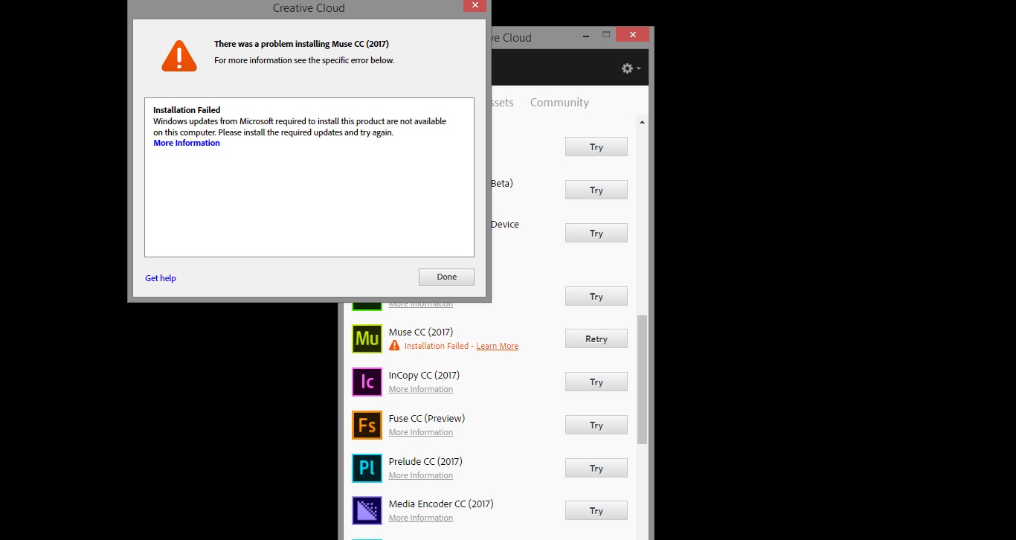
Task: Click the Fuse CC Fs app icon
Action: [367, 425]
